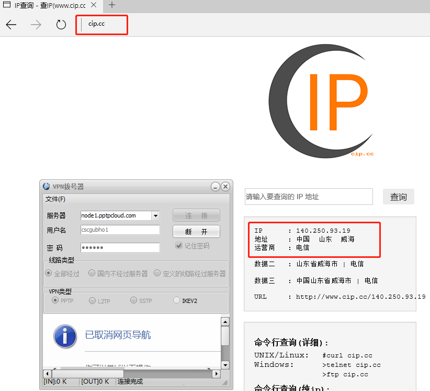Click the VPN dialer globe title icon
The width and height of the screenshot is (430, 391).
click(x=47, y=187)
